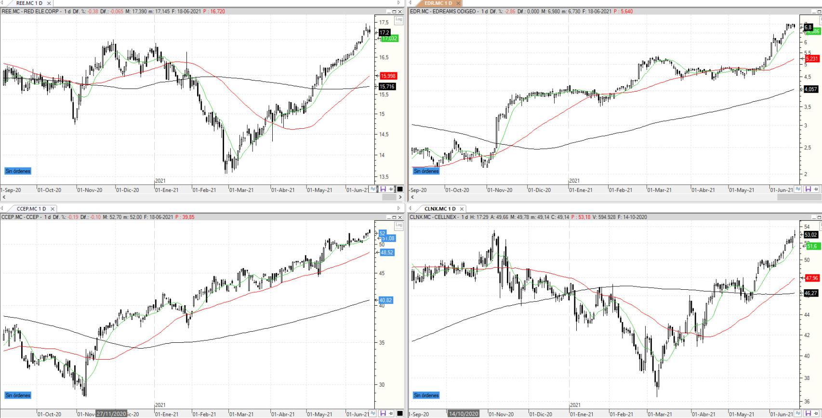This screenshot has width=822, height=418.
Task: Open the wave indicator icon in REE.MC chart
Action: (373, 189)
